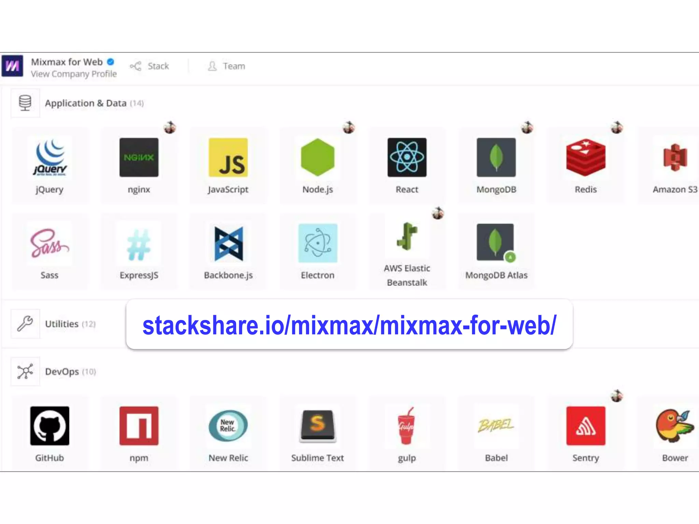The image size is (699, 524).
Task: Expand the Utilities section header
Action: (61, 324)
